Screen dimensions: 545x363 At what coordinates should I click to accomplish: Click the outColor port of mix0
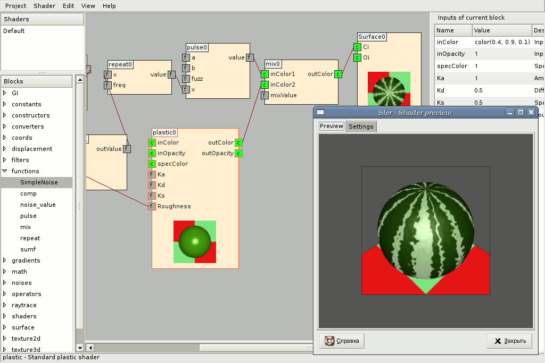[338, 74]
